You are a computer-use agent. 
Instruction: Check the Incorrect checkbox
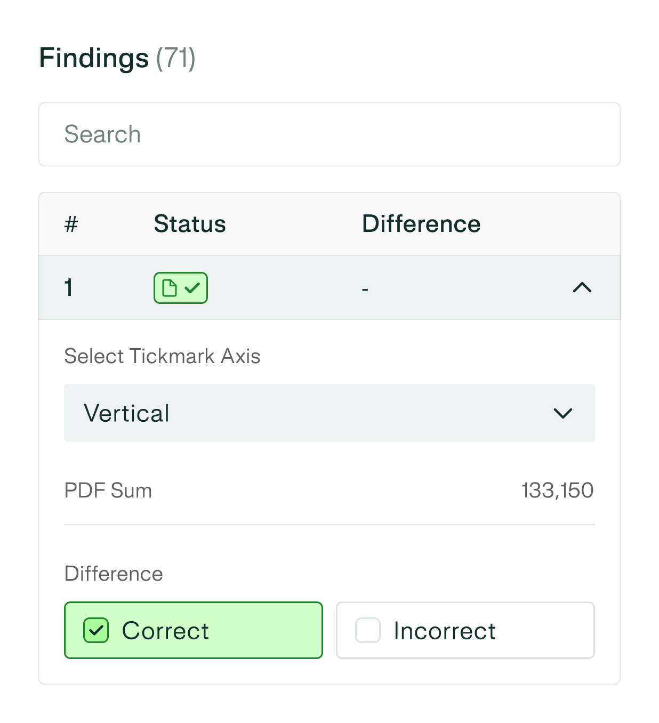point(368,630)
